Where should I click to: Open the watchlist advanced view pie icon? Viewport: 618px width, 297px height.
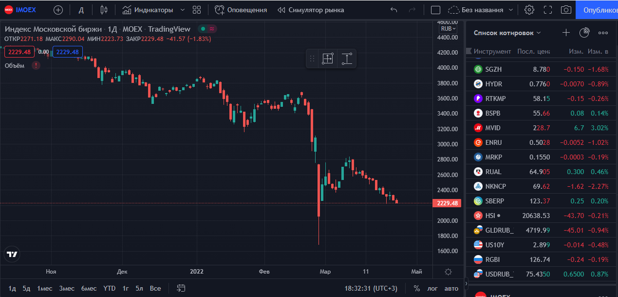coord(584,32)
